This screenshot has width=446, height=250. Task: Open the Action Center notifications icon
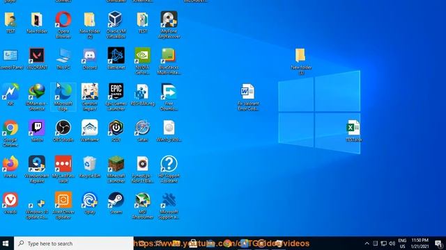tap(438, 243)
